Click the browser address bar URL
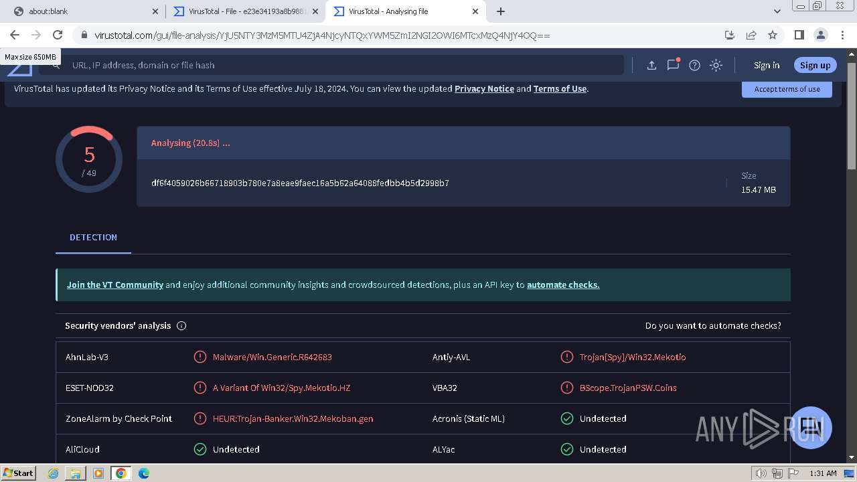This screenshot has height=482, width=857. [322, 35]
